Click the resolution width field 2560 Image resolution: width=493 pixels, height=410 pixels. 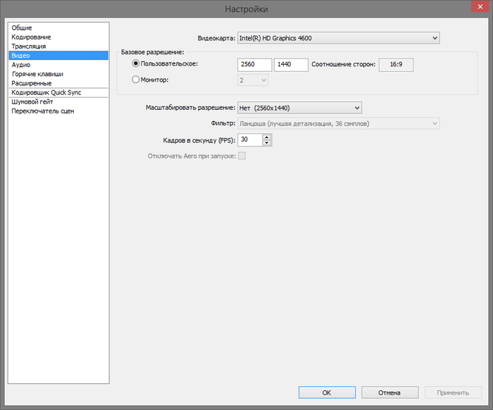(x=254, y=65)
